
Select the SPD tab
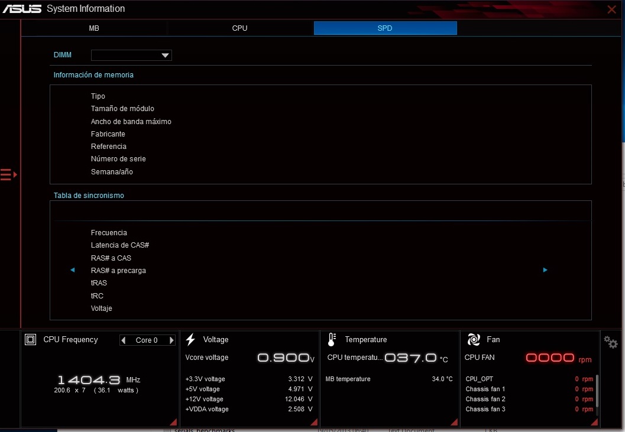[385, 28]
